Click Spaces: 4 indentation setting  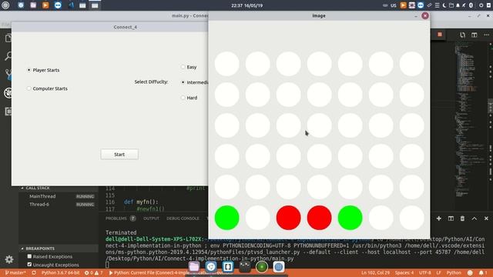(x=404, y=273)
